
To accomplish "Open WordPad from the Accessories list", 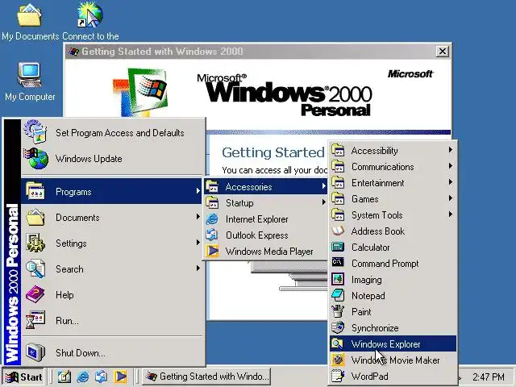I will click(393, 377).
